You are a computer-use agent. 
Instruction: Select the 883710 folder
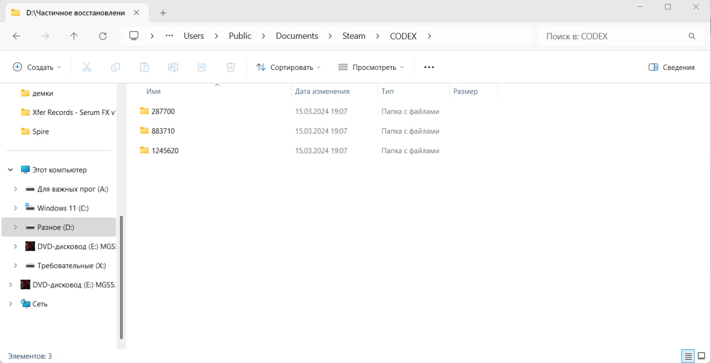(x=163, y=131)
